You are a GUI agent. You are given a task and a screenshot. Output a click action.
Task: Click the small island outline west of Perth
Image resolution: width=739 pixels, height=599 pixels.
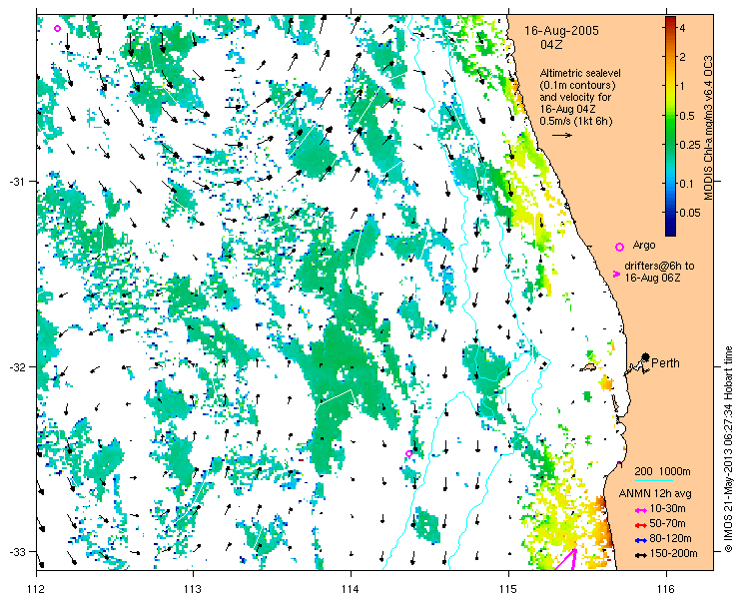(x=587, y=366)
